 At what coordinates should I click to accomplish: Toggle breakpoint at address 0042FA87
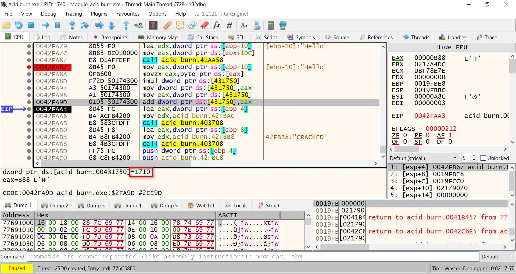click(x=29, y=67)
